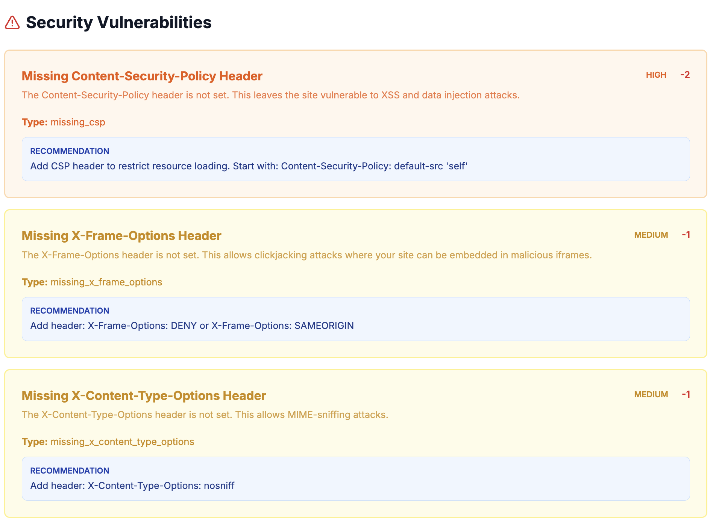
Task: Click the -1 score on the X-Content-Type-Options card
Action: click(686, 395)
